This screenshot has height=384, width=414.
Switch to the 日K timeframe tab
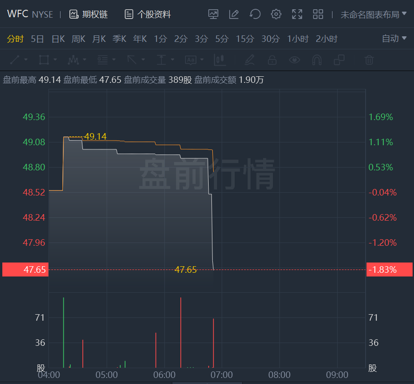[58, 39]
